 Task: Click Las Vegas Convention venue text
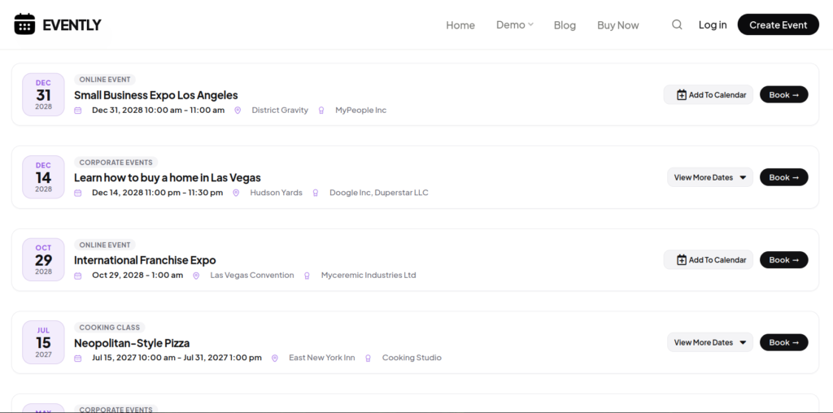coord(252,275)
